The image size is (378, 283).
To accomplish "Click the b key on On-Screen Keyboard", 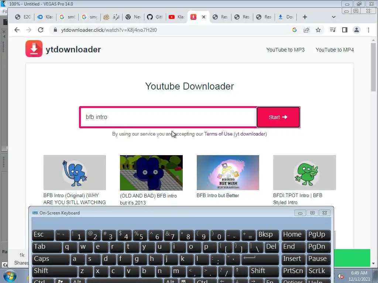I will pos(148,272).
